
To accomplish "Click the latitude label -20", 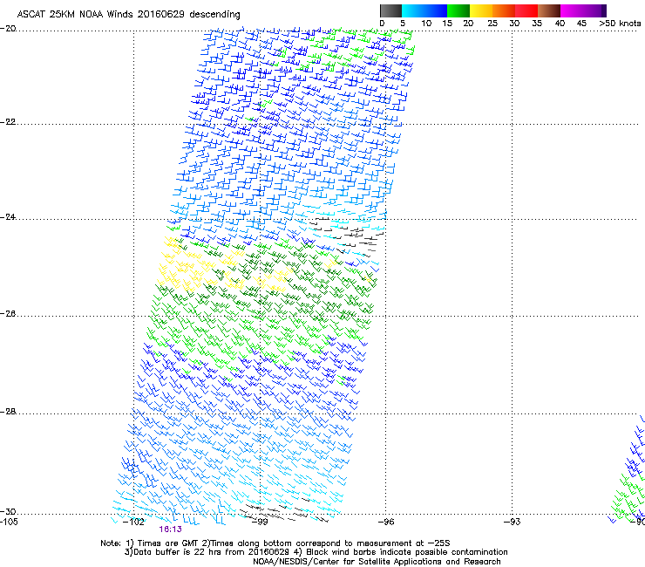I will click(8, 29).
